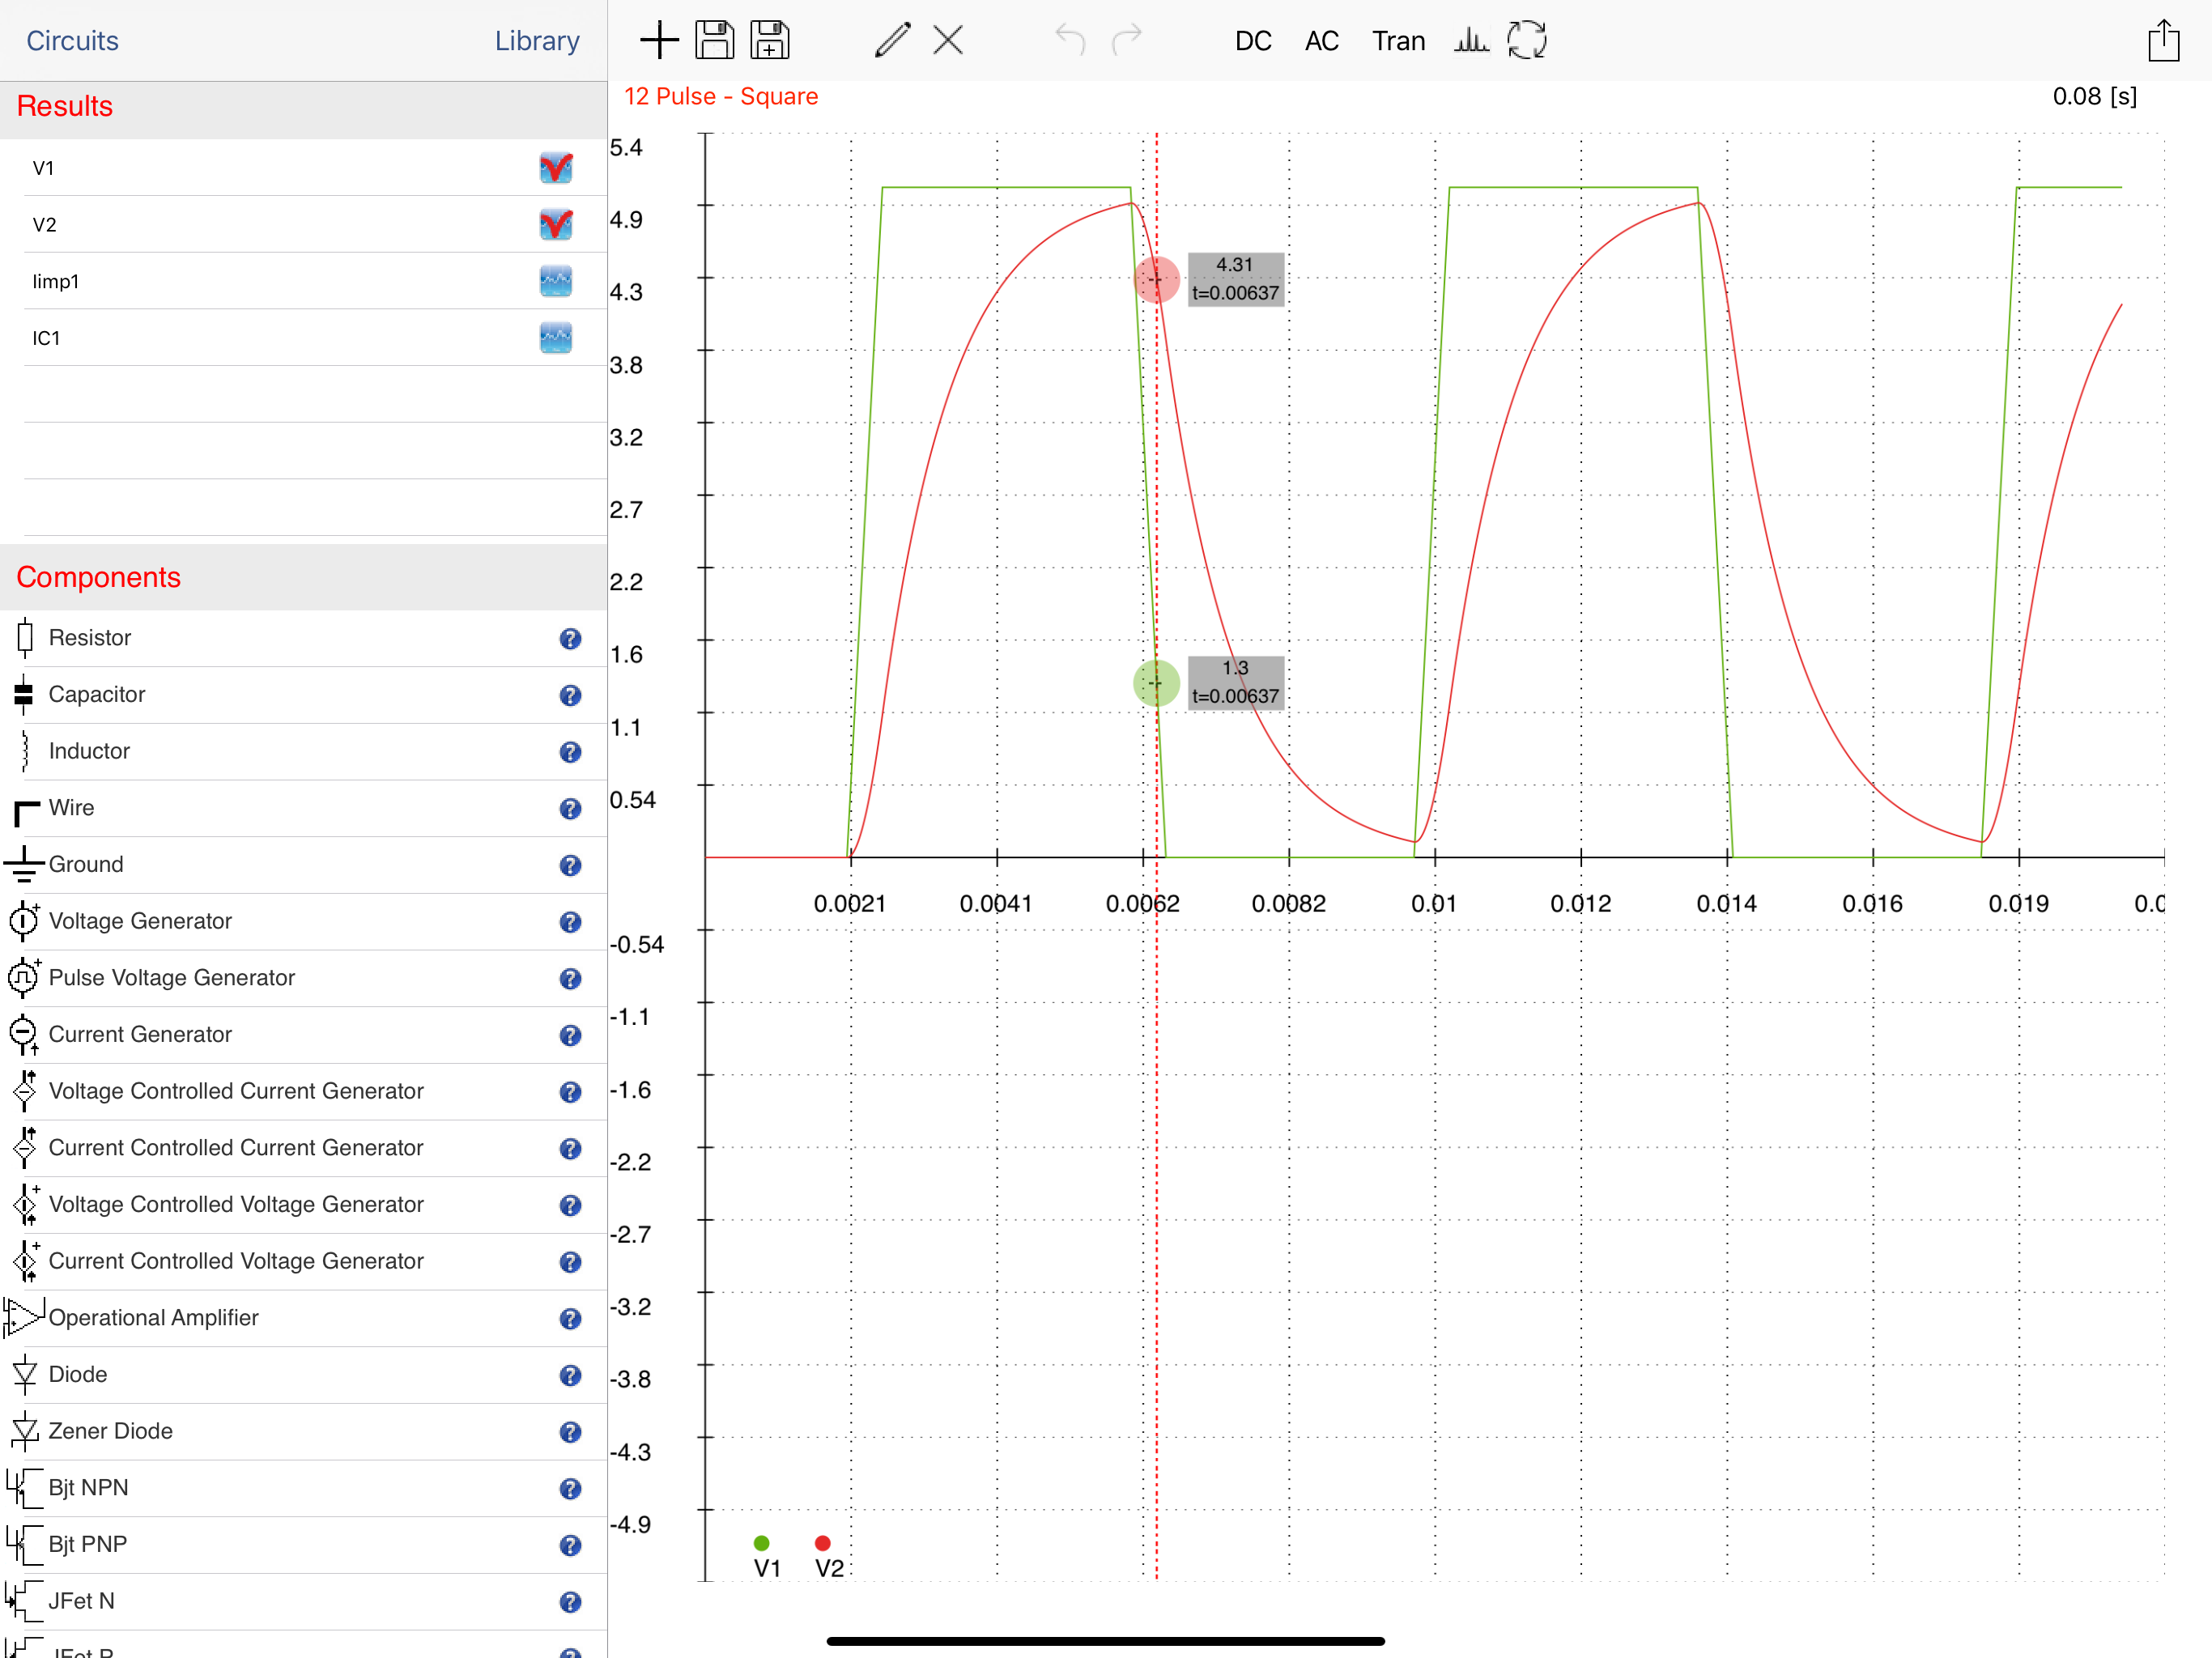Open help for JFet N

coord(570,1602)
